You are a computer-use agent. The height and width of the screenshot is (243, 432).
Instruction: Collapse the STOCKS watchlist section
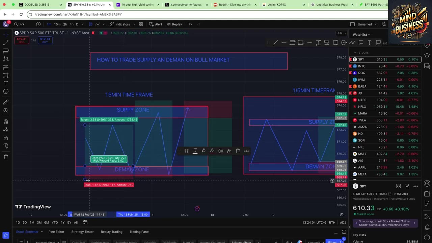coord(355,53)
